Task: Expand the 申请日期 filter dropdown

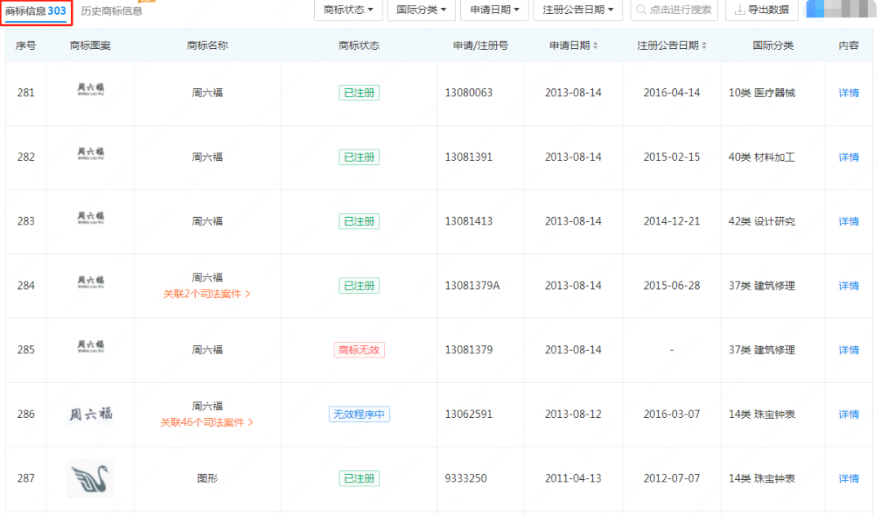Action: pos(494,10)
